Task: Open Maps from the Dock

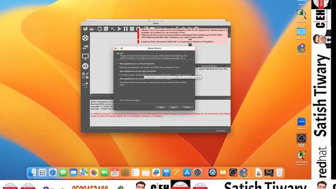Action: tap(84, 173)
